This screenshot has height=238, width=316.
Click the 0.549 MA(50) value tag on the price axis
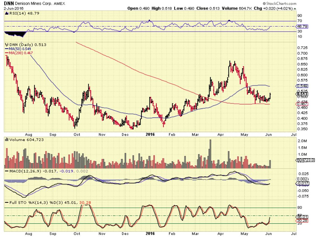(x=302, y=86)
